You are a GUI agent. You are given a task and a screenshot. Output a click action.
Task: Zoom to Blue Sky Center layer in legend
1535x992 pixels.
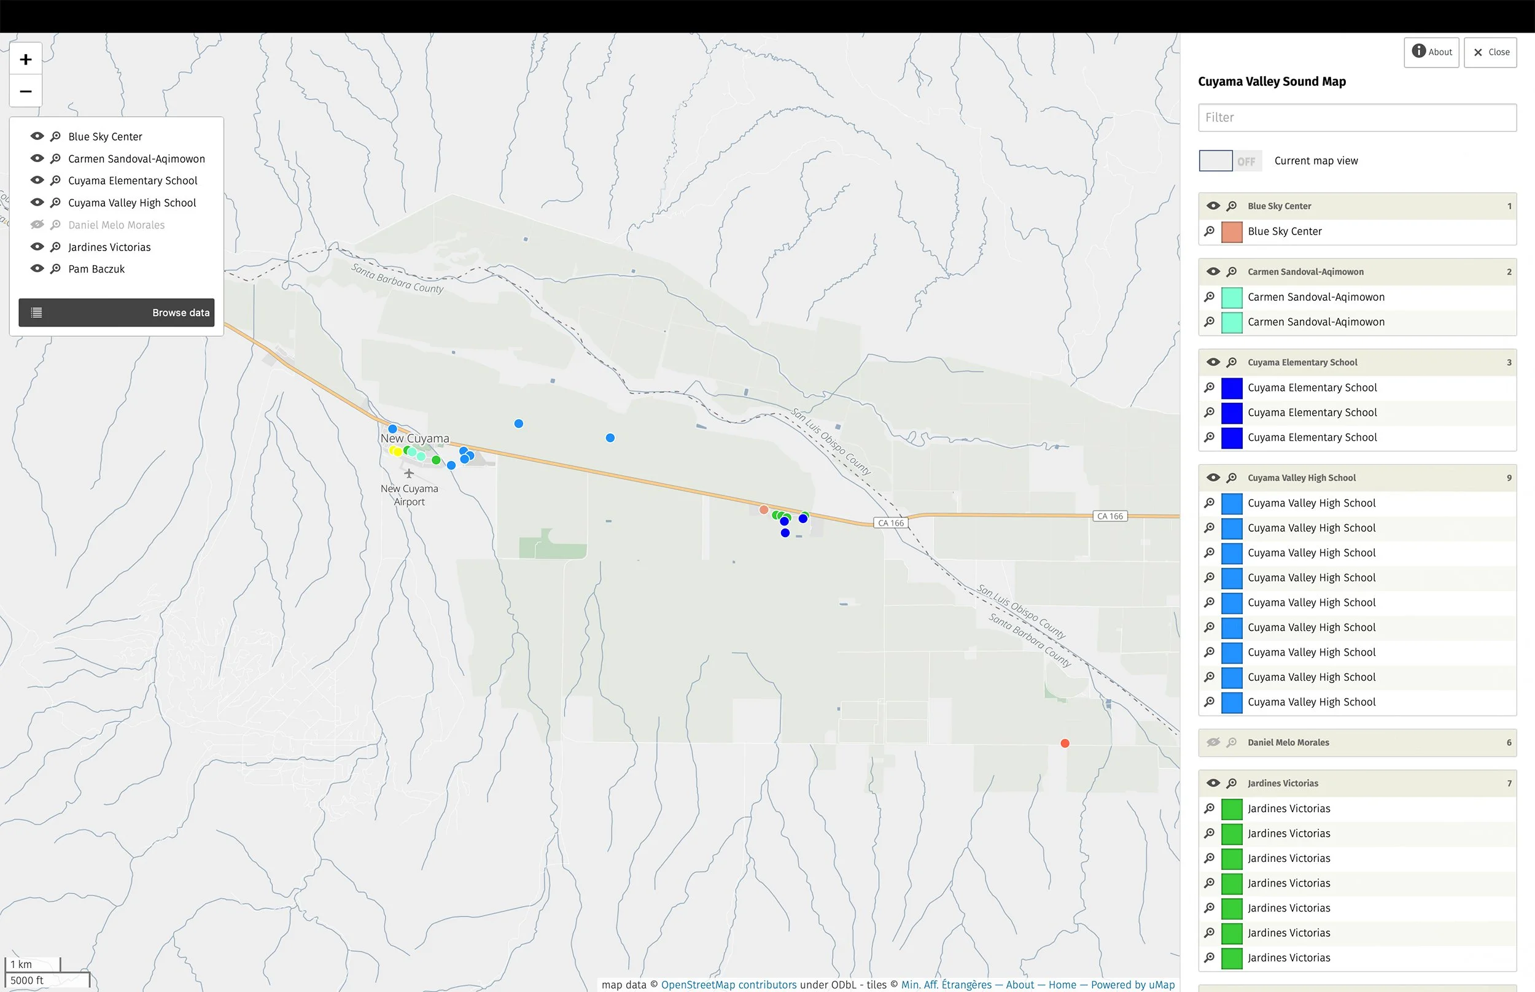tap(56, 136)
